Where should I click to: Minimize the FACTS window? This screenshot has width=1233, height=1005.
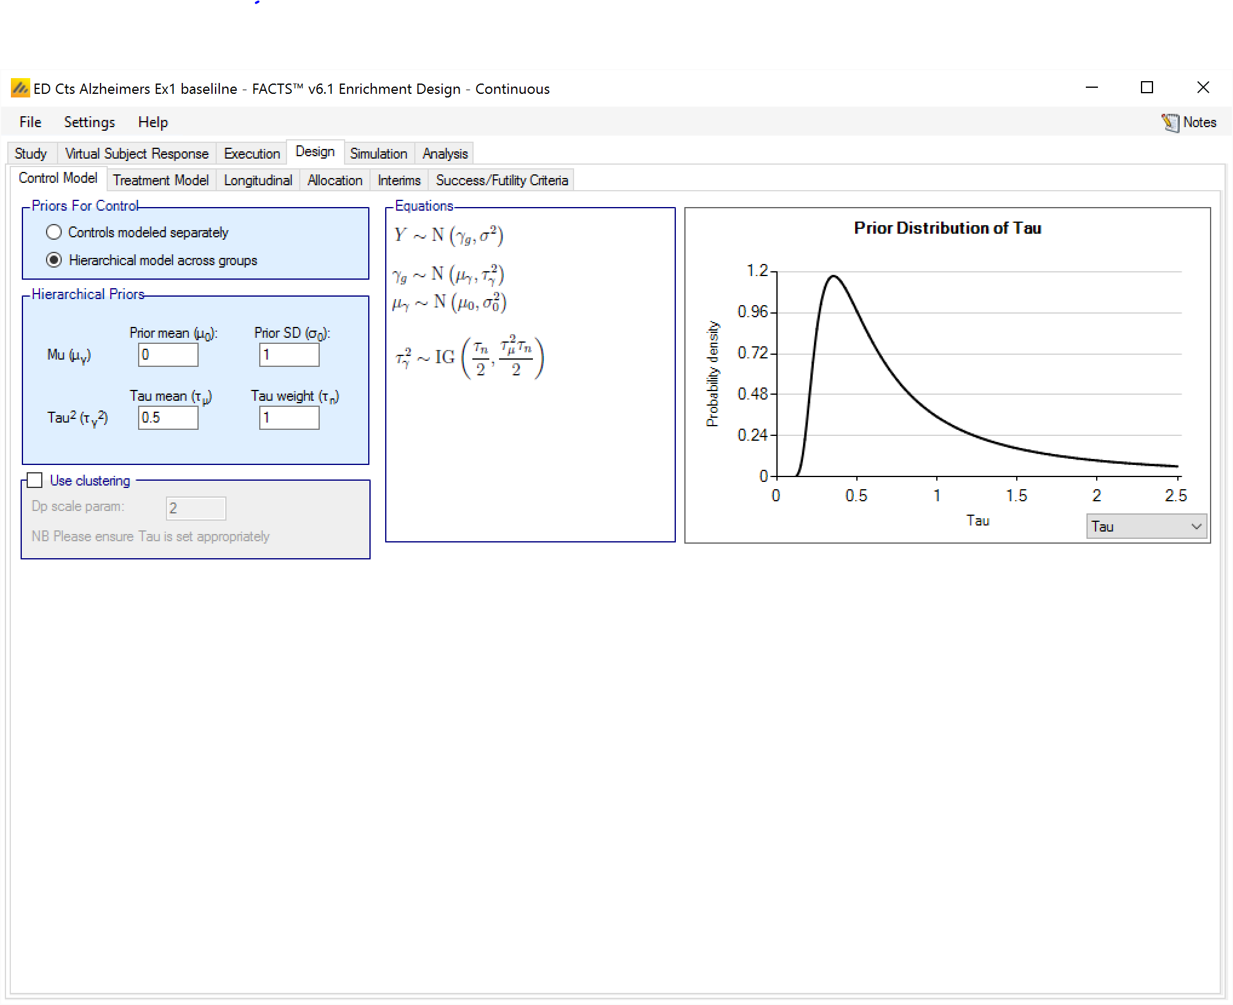1091,88
